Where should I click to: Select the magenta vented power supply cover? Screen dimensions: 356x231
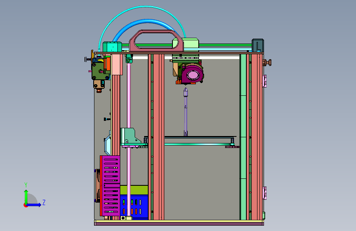tap(111, 185)
